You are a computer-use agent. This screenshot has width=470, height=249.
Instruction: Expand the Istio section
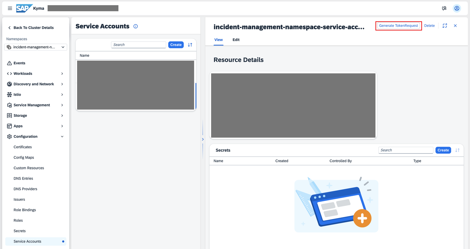coord(62,94)
